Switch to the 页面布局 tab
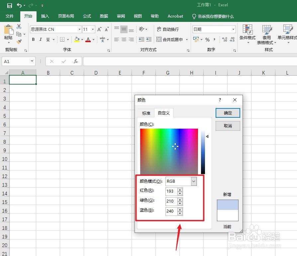The width and height of the screenshot is (297, 256). pyautogui.click(x=66, y=16)
